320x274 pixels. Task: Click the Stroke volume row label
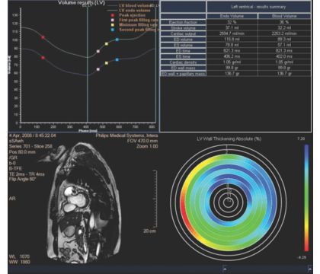(183, 28)
